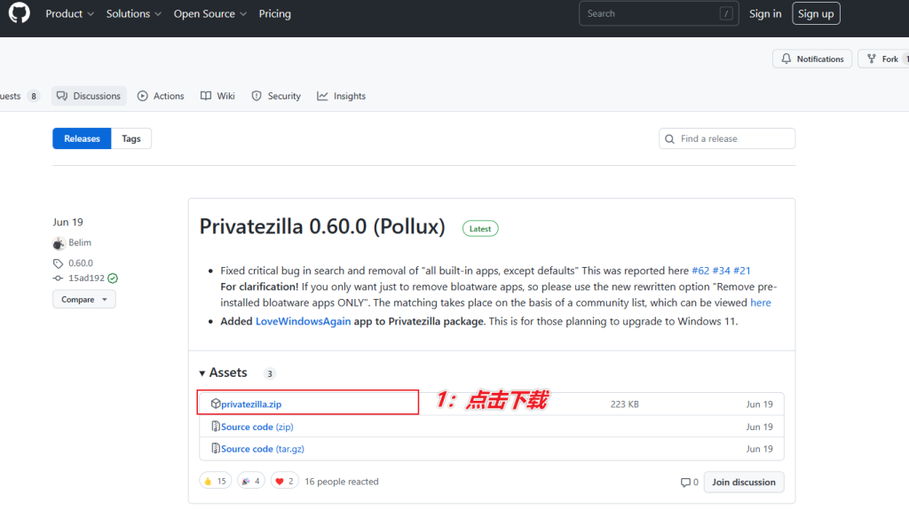The image size is (909, 510).
Task: Click the Assets count badge 3
Action: [270, 373]
